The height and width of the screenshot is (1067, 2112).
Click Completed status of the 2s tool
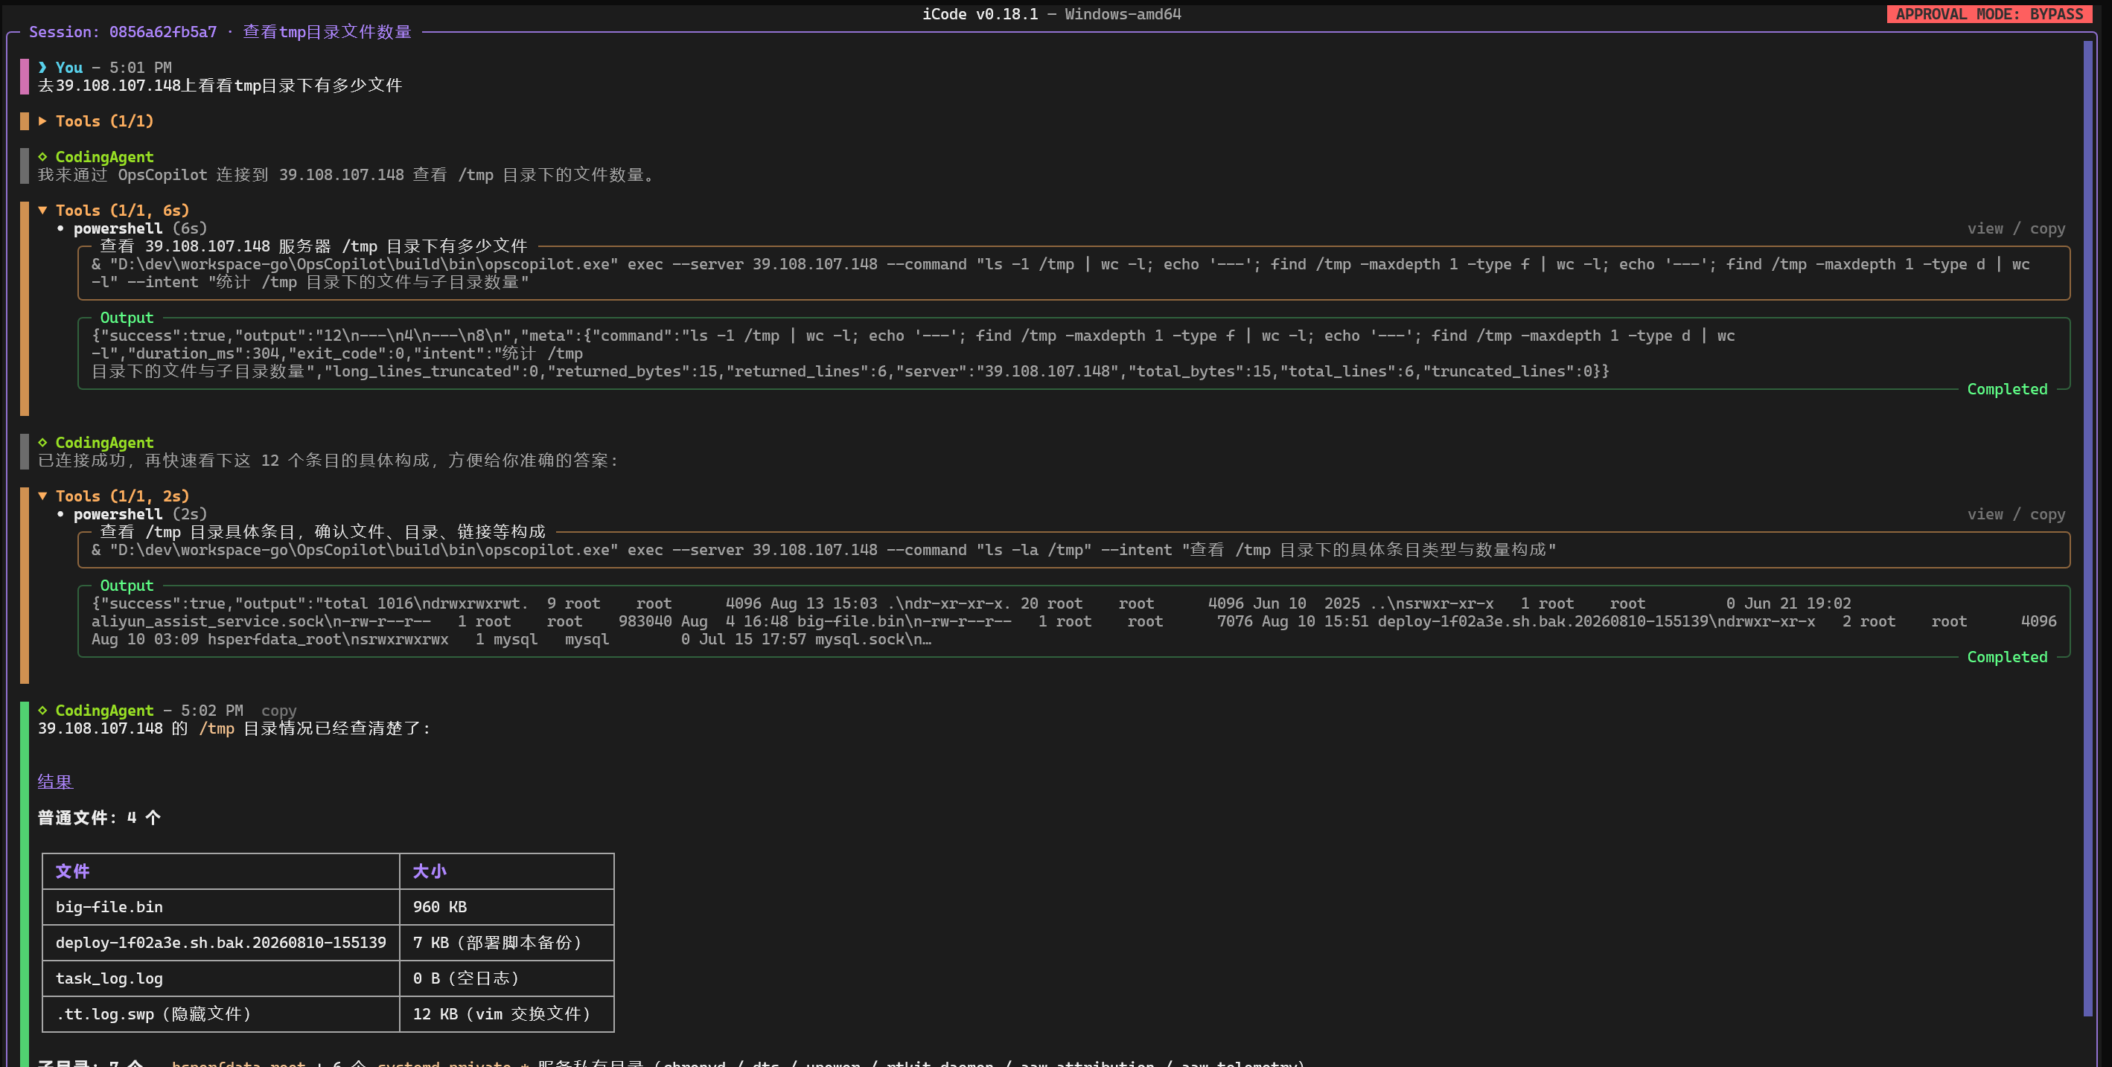tap(2007, 656)
